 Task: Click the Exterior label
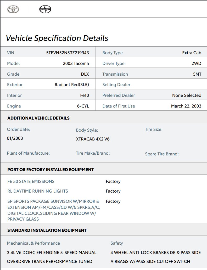[15, 85]
